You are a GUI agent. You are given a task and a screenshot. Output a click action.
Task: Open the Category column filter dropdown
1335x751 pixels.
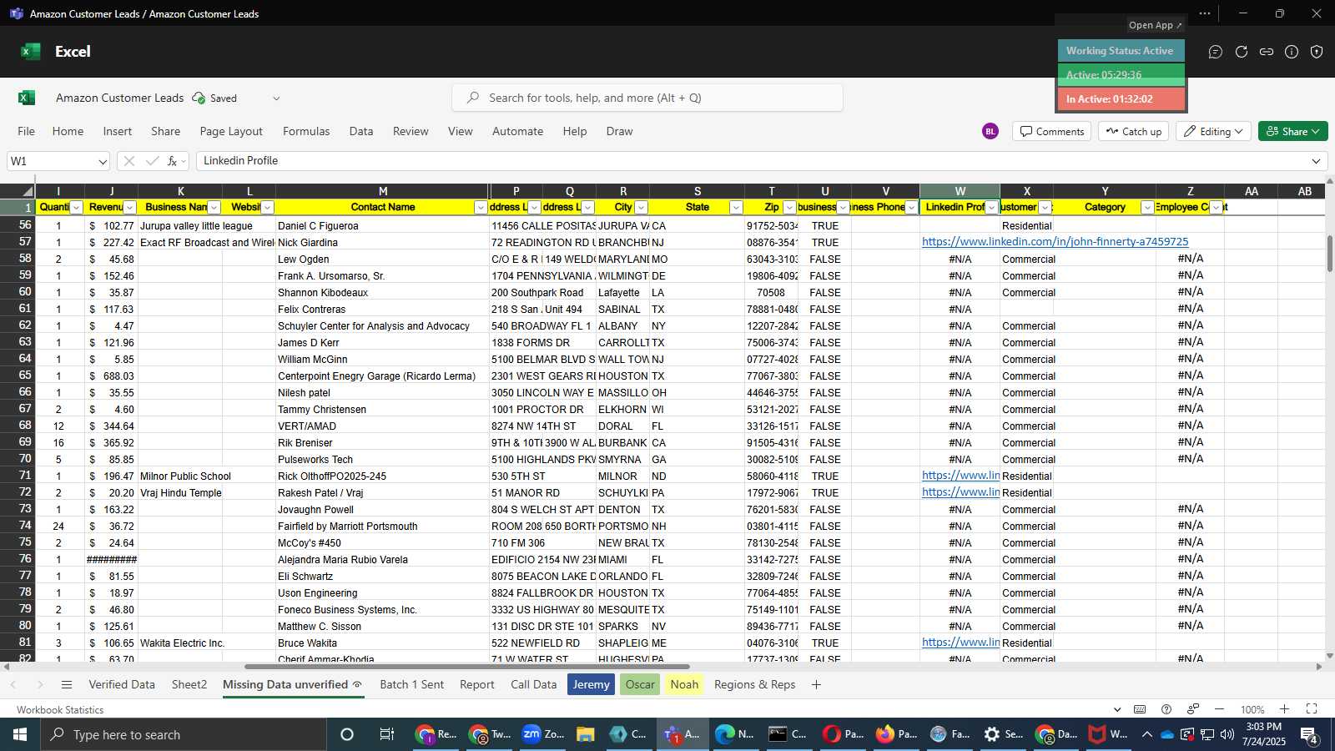click(1147, 208)
